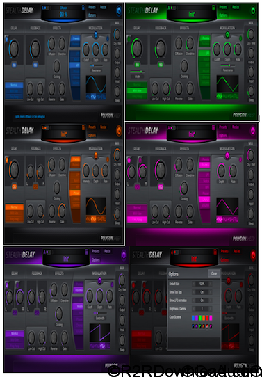Click Bandwidth slider in purple window
This screenshot has height=377, width=262.
click(100, 313)
